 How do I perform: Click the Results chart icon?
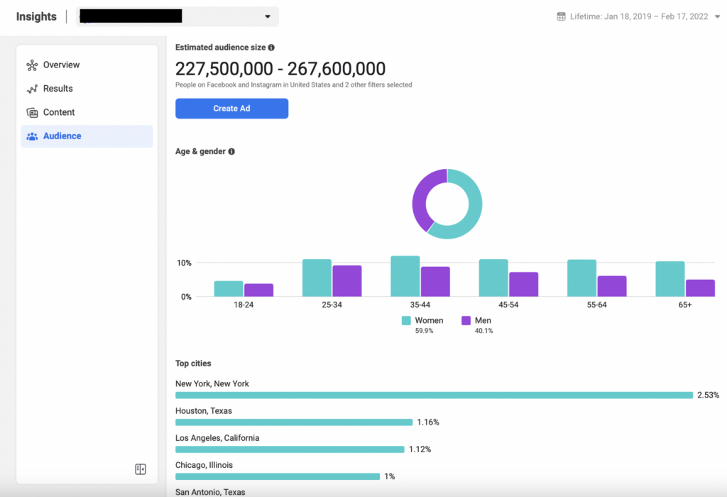[x=32, y=89]
